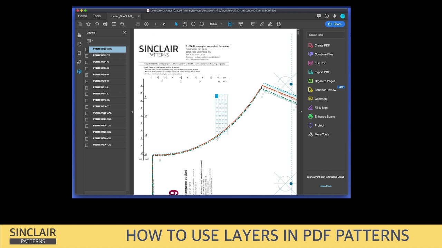
Task: Open the Help question mark icon
Action: 327,16
